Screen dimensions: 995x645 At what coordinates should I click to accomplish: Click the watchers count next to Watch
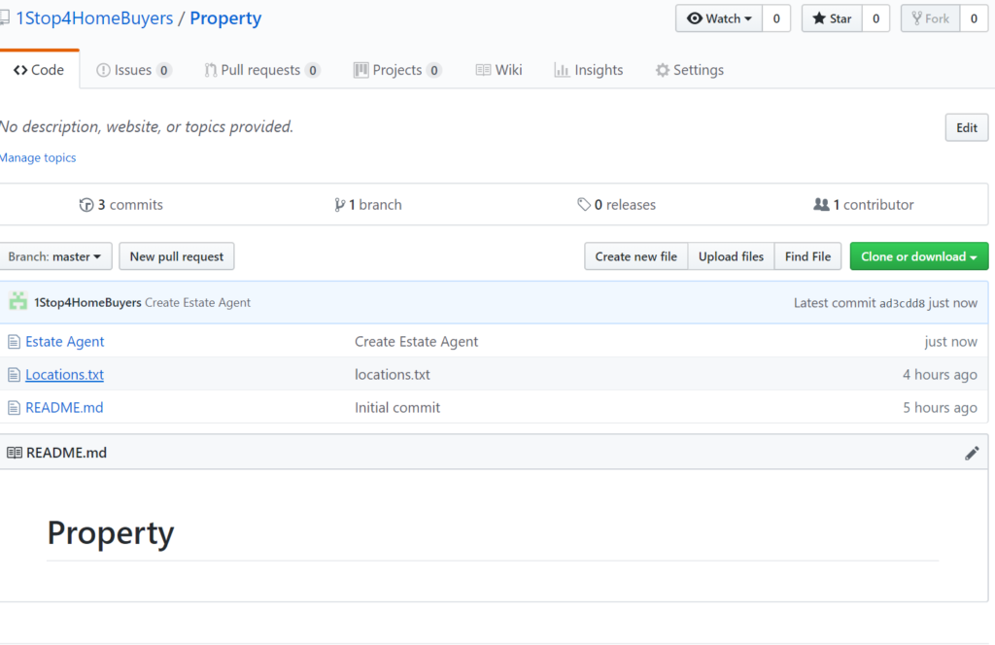(x=776, y=18)
